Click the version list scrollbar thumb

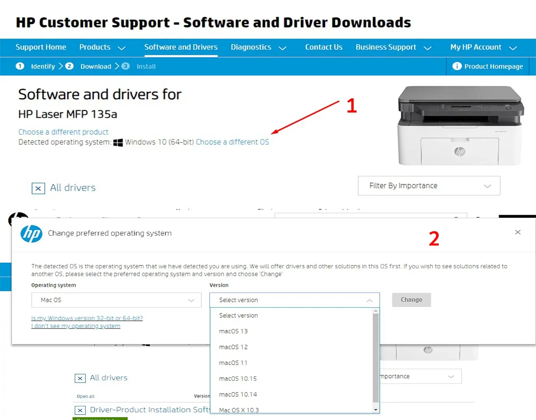tap(376, 358)
